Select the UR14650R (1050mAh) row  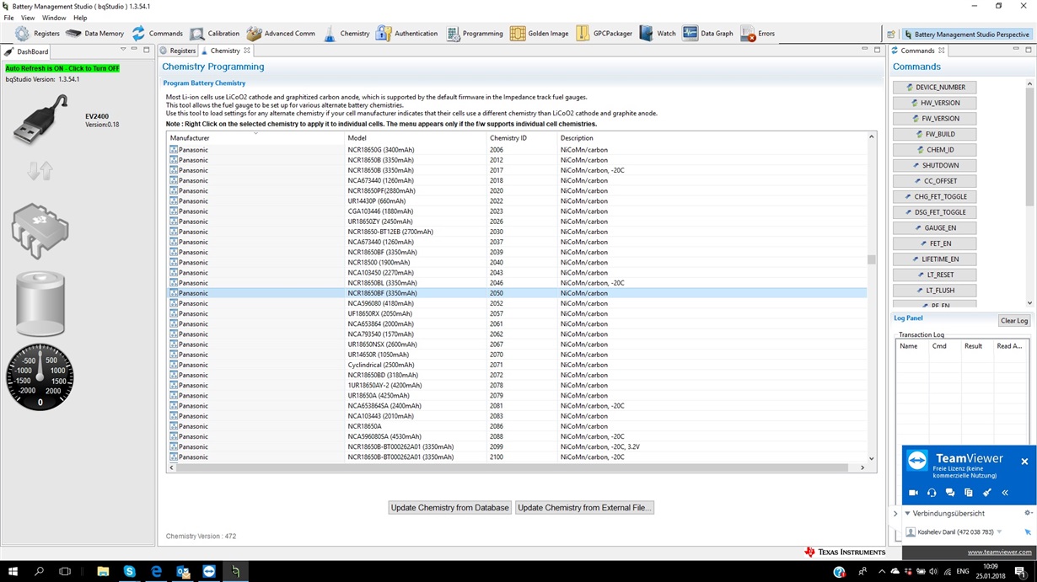(x=517, y=355)
